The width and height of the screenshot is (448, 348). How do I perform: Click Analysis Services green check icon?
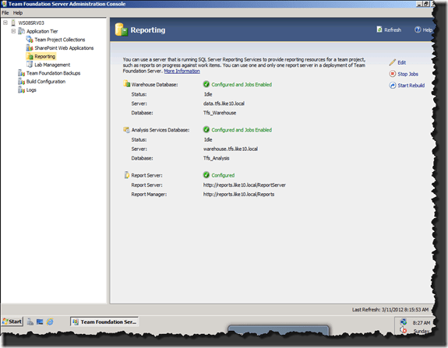(x=206, y=129)
